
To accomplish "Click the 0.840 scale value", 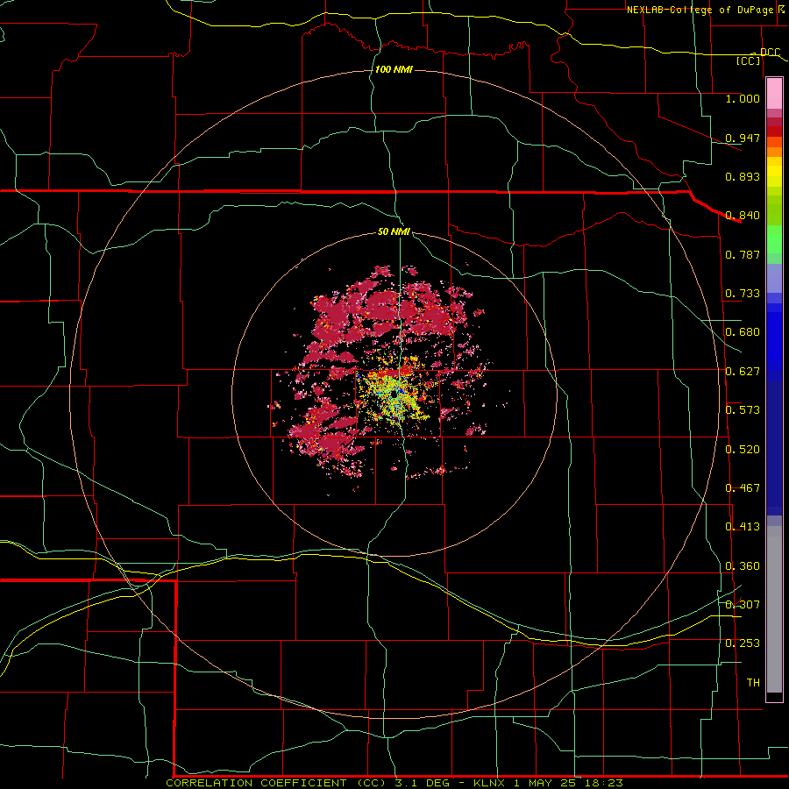I will tap(743, 216).
